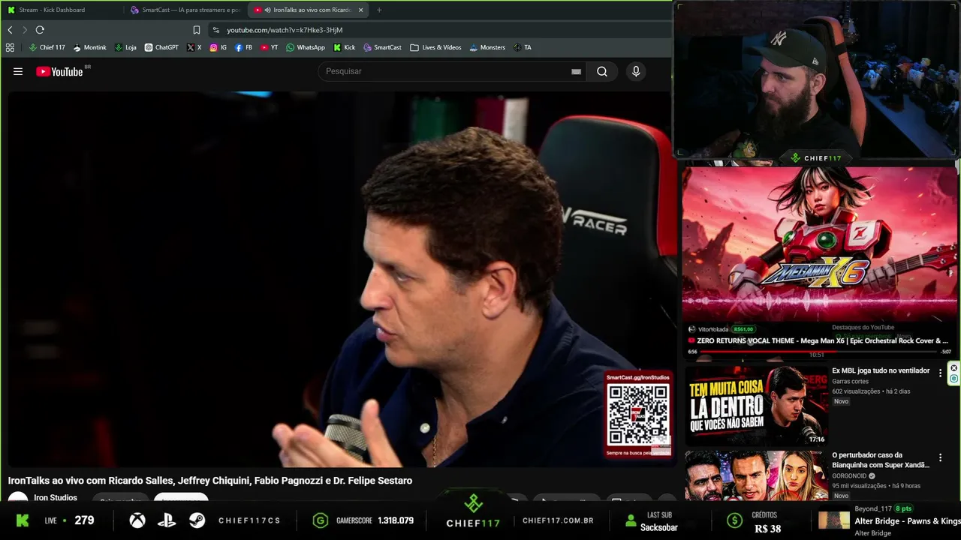This screenshot has width=961, height=540.
Task: Open the TEM MUITA COISA LÁ DENTRO thumbnail
Action: point(756,405)
